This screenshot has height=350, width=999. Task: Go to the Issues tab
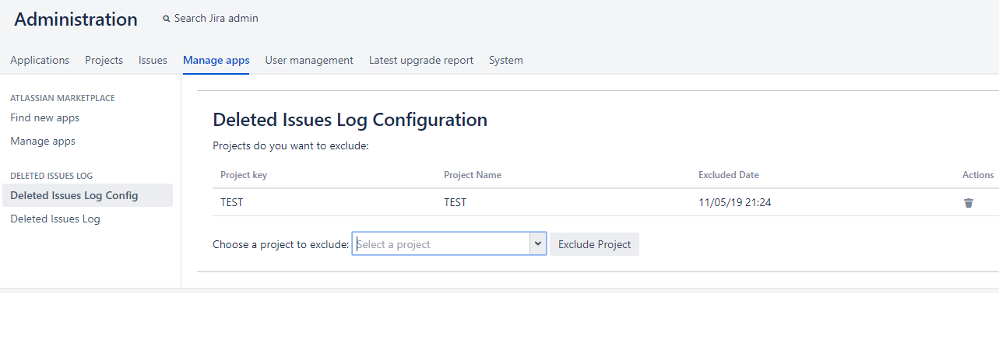153,60
